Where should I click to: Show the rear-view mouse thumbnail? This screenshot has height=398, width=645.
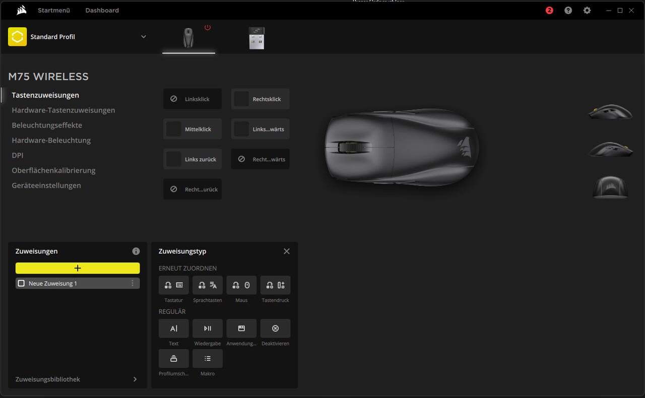pyautogui.click(x=610, y=187)
